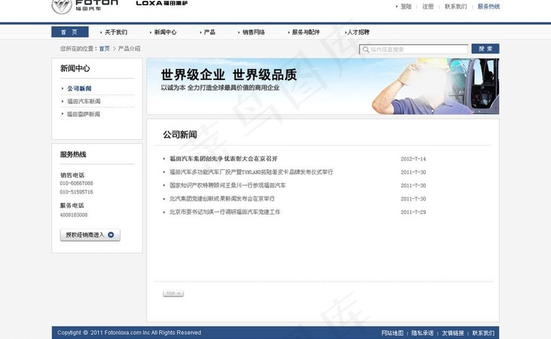Open the 销售网络 menu item
Image resolution: width=551 pixels, height=339 pixels.
pyautogui.click(x=253, y=32)
